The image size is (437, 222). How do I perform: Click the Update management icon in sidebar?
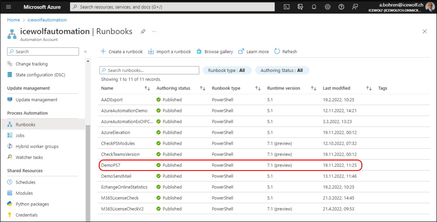tap(10, 99)
